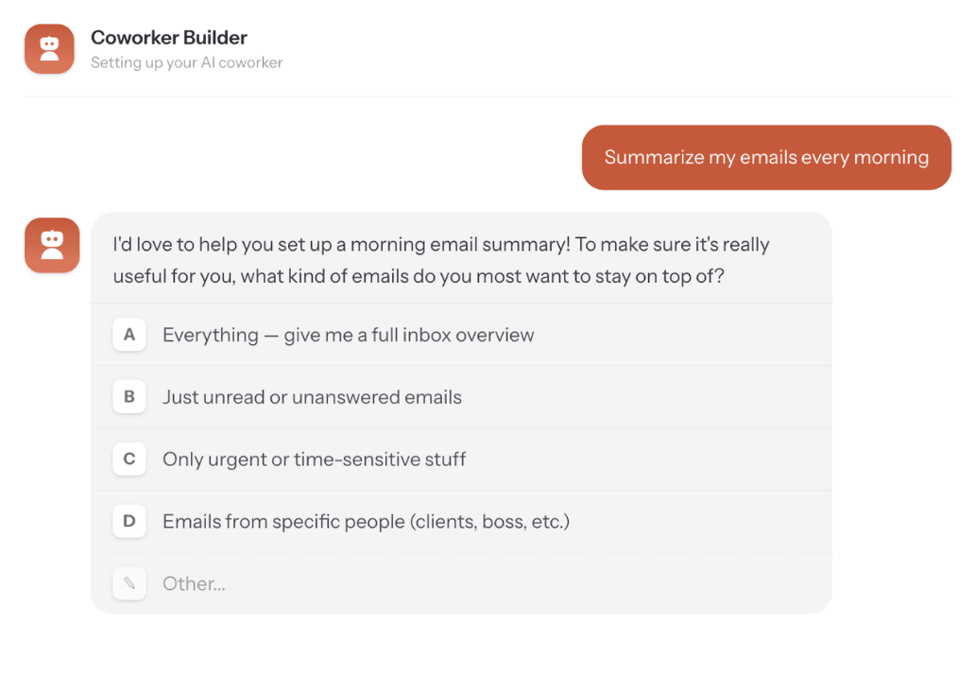Choose "Just unread or unanswered emails" option
The width and height of the screenshot is (975, 677).
point(312,397)
